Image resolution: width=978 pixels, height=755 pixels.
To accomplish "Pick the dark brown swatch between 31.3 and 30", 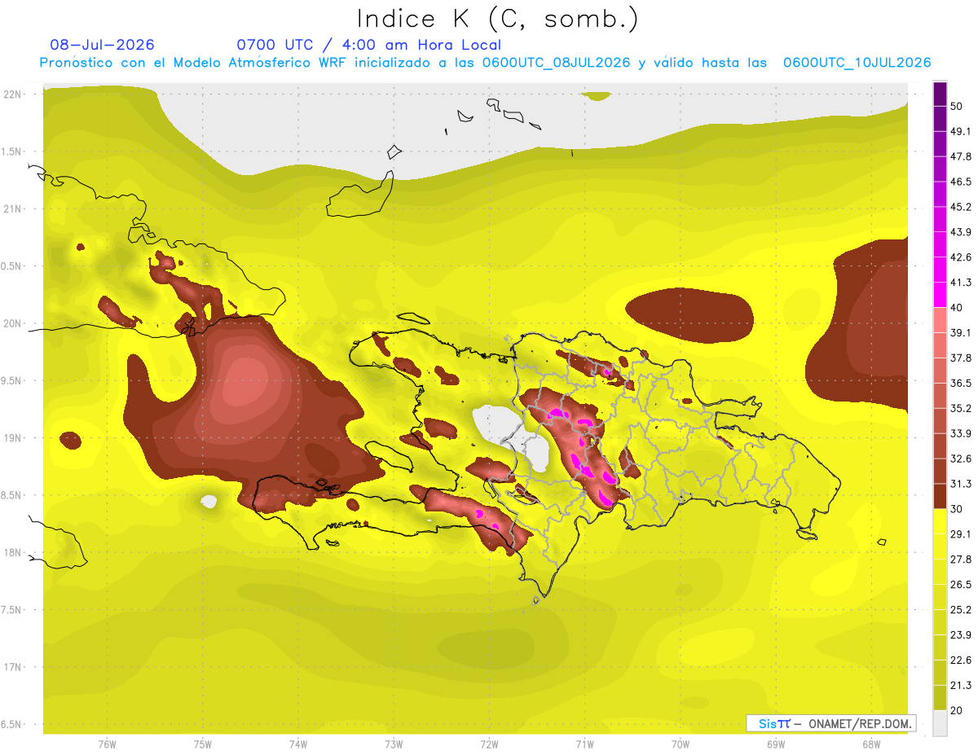I will 941,496.
